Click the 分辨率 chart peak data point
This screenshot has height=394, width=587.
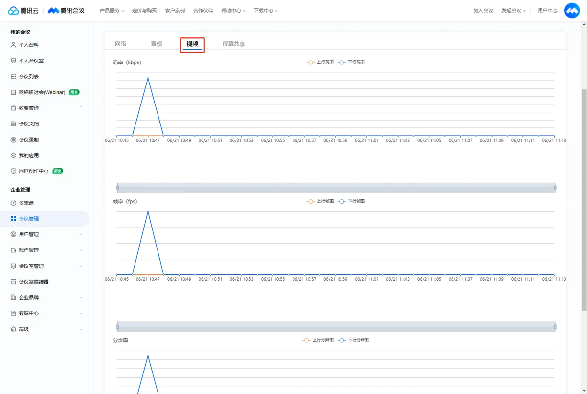pyautogui.click(x=148, y=356)
